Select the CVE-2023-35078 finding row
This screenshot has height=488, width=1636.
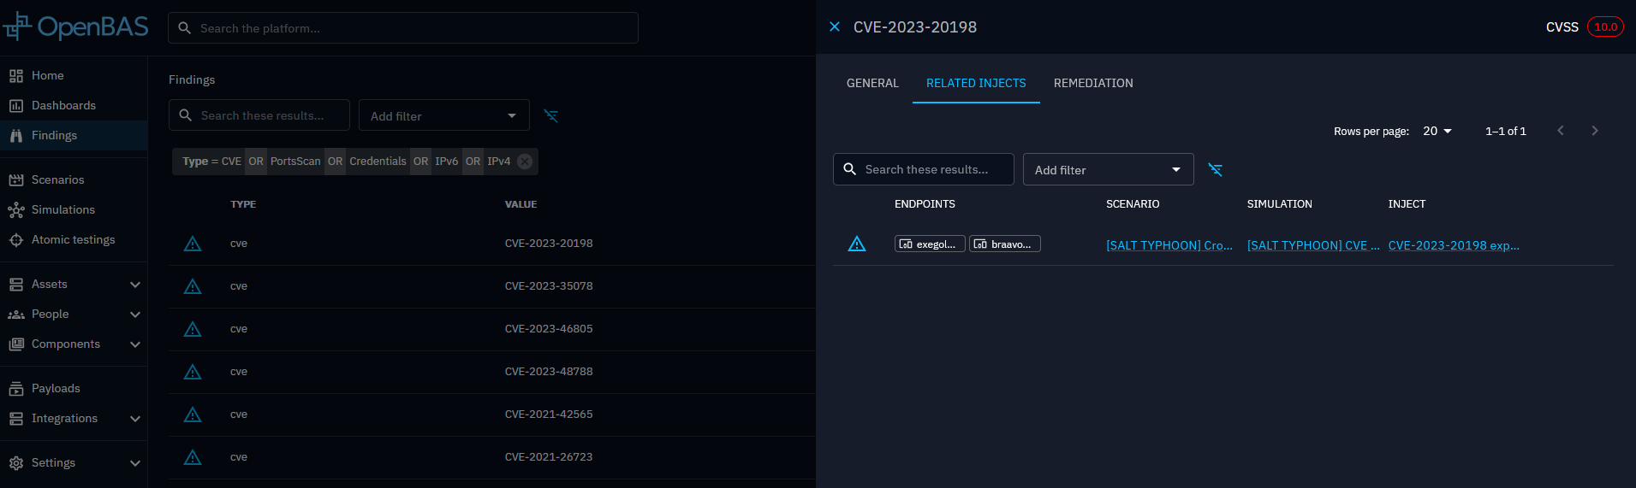tap(548, 286)
